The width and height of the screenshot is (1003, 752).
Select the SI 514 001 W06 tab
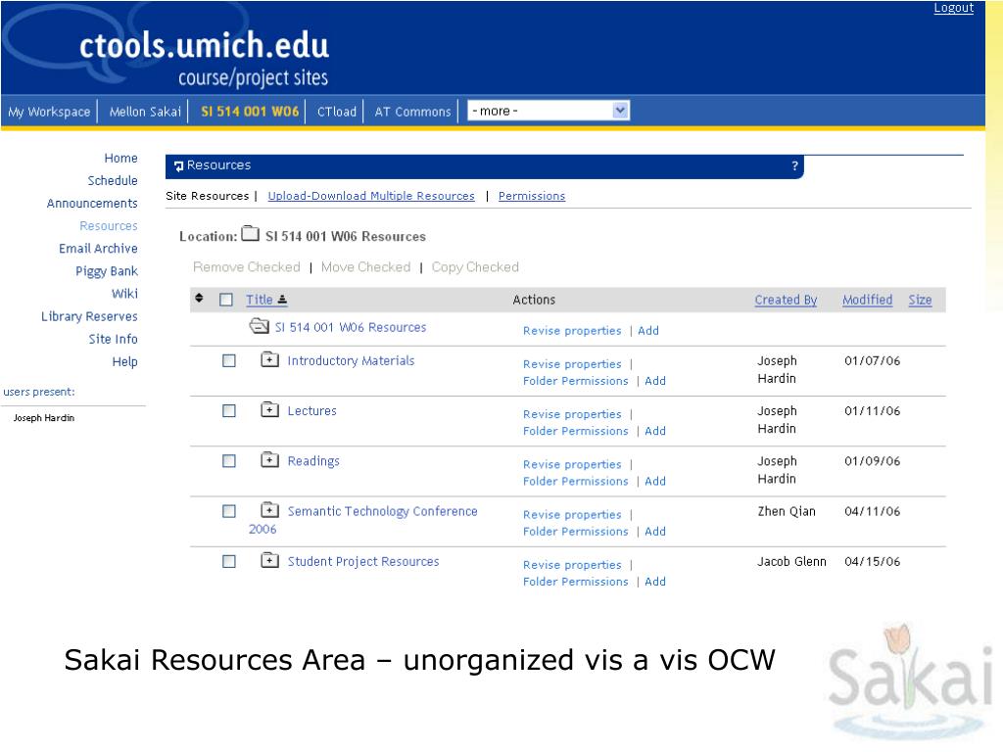click(250, 112)
